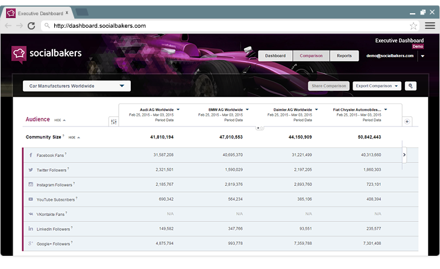440x269 pixels.
Task: Click the browser forward arrow
Action: pos(20,26)
